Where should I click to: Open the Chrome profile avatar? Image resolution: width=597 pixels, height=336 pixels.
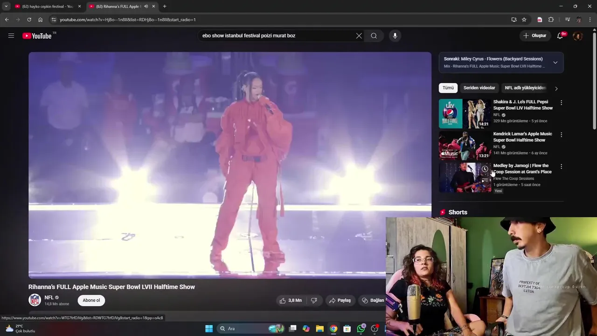click(x=579, y=20)
